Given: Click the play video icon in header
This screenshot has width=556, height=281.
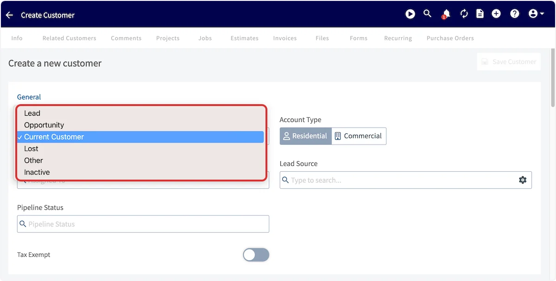Looking at the screenshot, I should 410,14.
